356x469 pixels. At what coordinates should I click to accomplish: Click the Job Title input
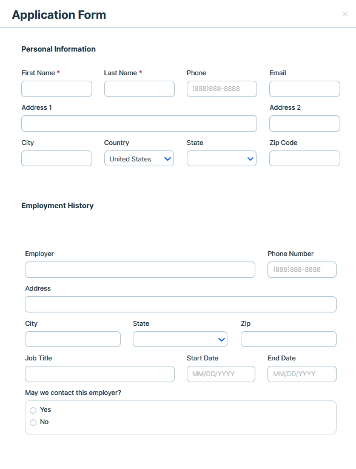pyautogui.click(x=99, y=374)
